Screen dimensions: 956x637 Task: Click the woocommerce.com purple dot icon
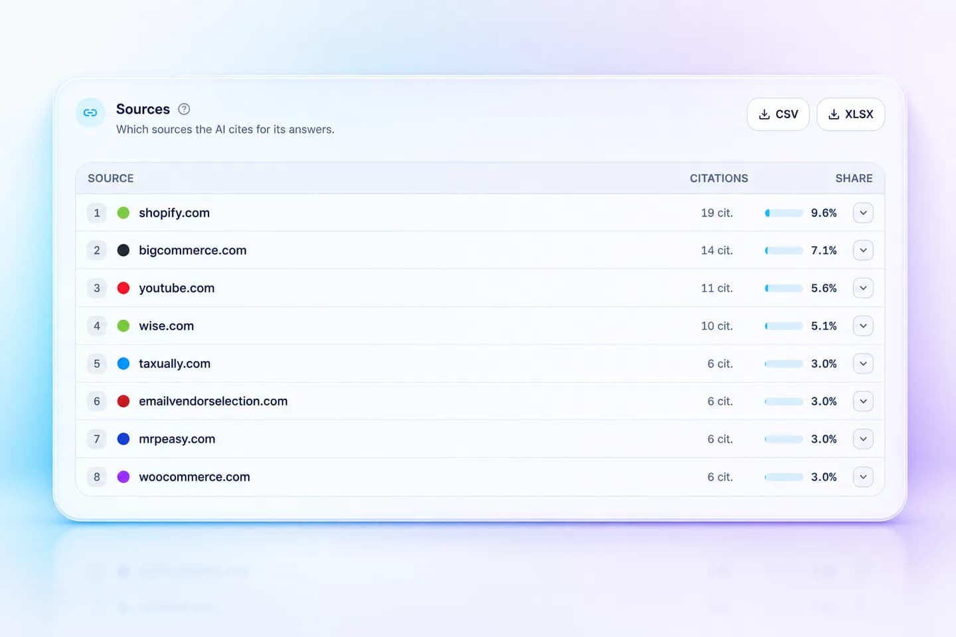click(x=123, y=476)
